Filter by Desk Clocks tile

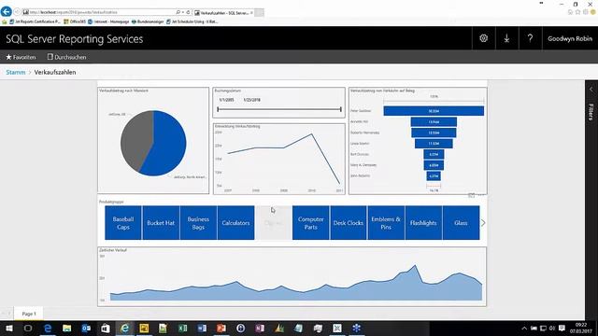349,223
